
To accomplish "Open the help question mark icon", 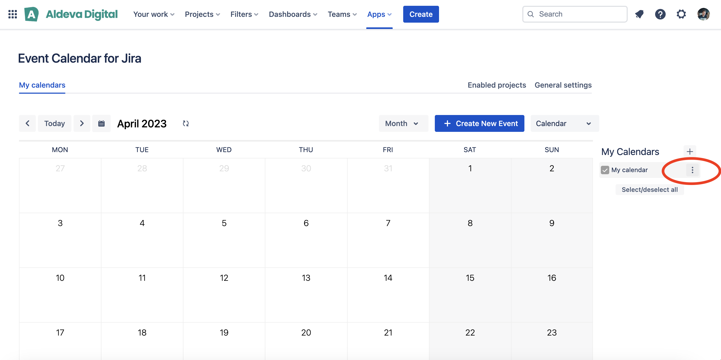I will (x=660, y=14).
